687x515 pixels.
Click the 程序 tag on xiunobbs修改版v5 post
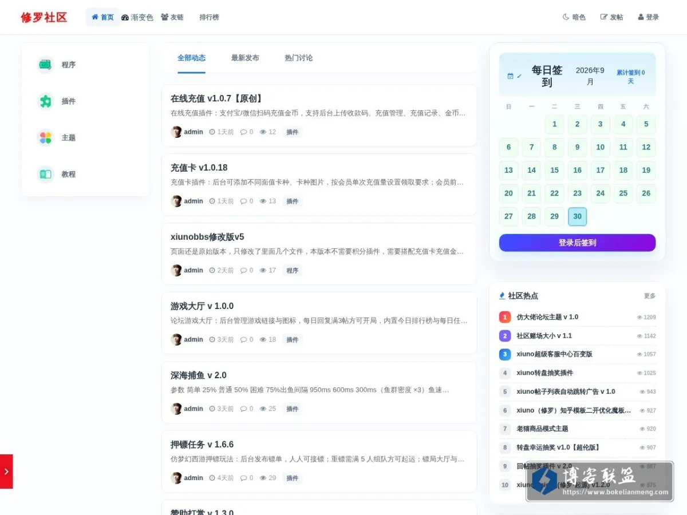[x=293, y=271]
